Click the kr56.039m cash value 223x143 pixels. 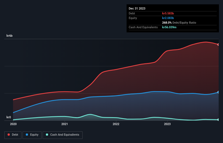click(169, 27)
